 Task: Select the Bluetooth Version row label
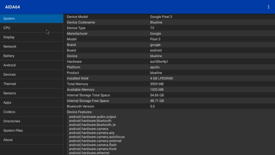(x=80, y=106)
